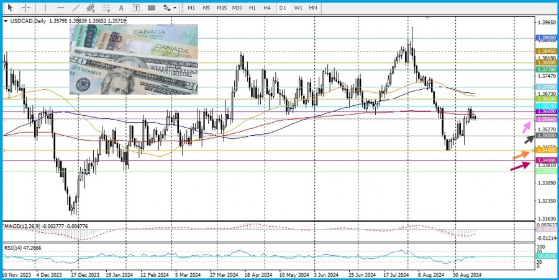The height and width of the screenshot is (280, 559).
Task: Open the arrows/shapes dropdown in toolbar
Action: tap(169, 8)
